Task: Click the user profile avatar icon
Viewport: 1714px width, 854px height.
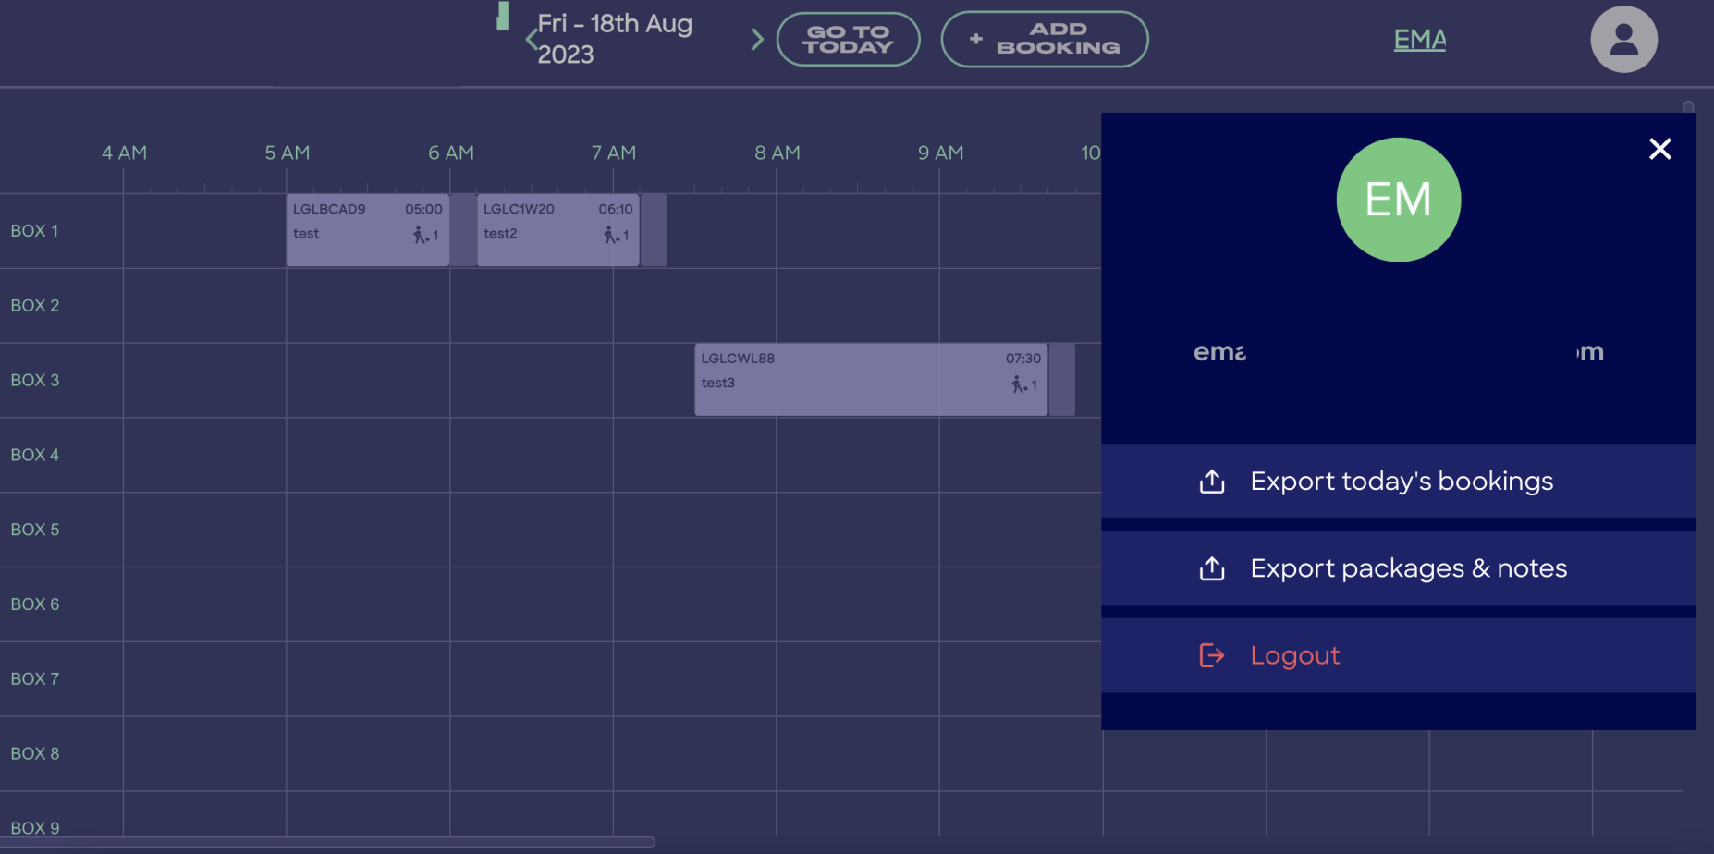Action: coord(1623,40)
